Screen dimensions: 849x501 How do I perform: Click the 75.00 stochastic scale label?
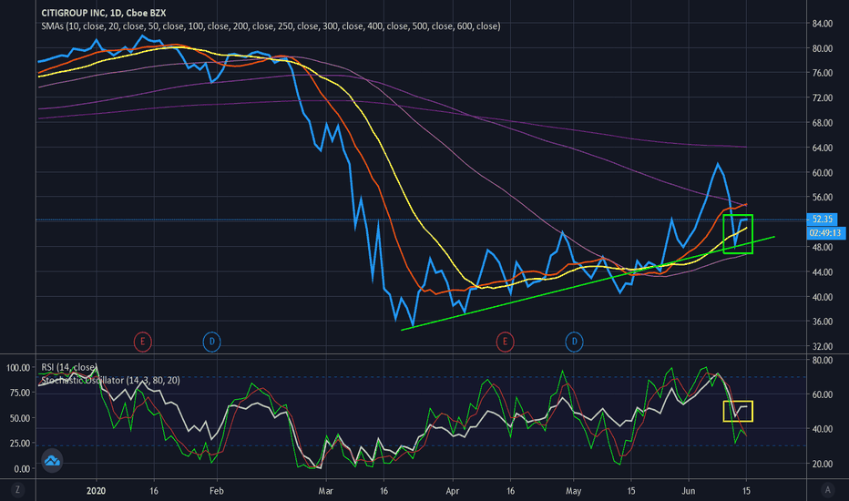click(20, 394)
